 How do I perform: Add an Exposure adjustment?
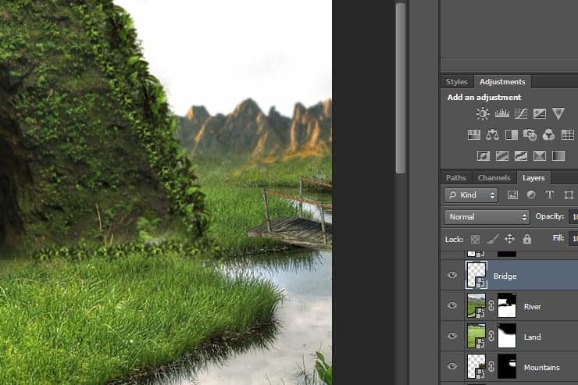[x=539, y=114]
